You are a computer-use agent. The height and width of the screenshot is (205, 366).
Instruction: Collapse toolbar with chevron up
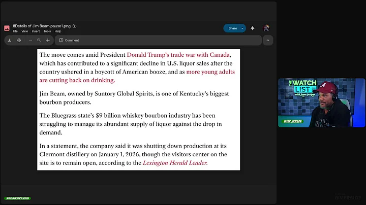click(268, 40)
